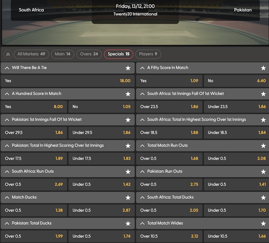The height and width of the screenshot is (243, 269).
Task: Collapse the Will There Be A Tie section
Action: coord(7,68)
